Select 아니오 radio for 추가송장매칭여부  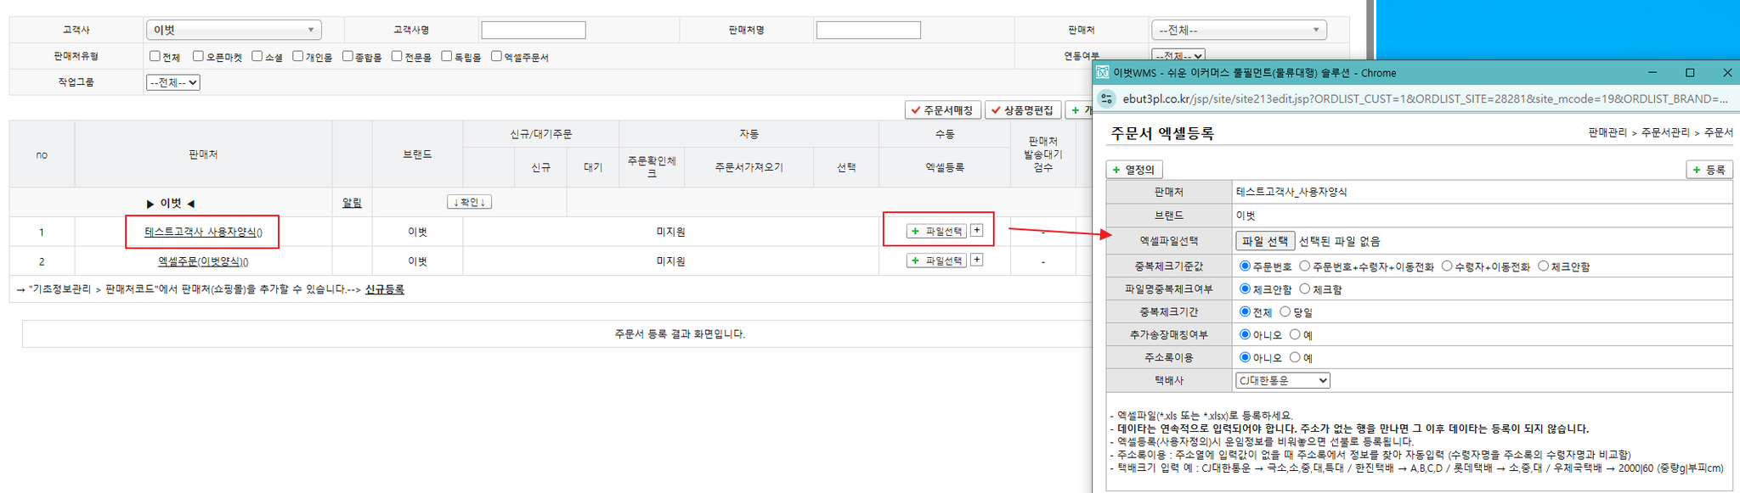point(1245,334)
